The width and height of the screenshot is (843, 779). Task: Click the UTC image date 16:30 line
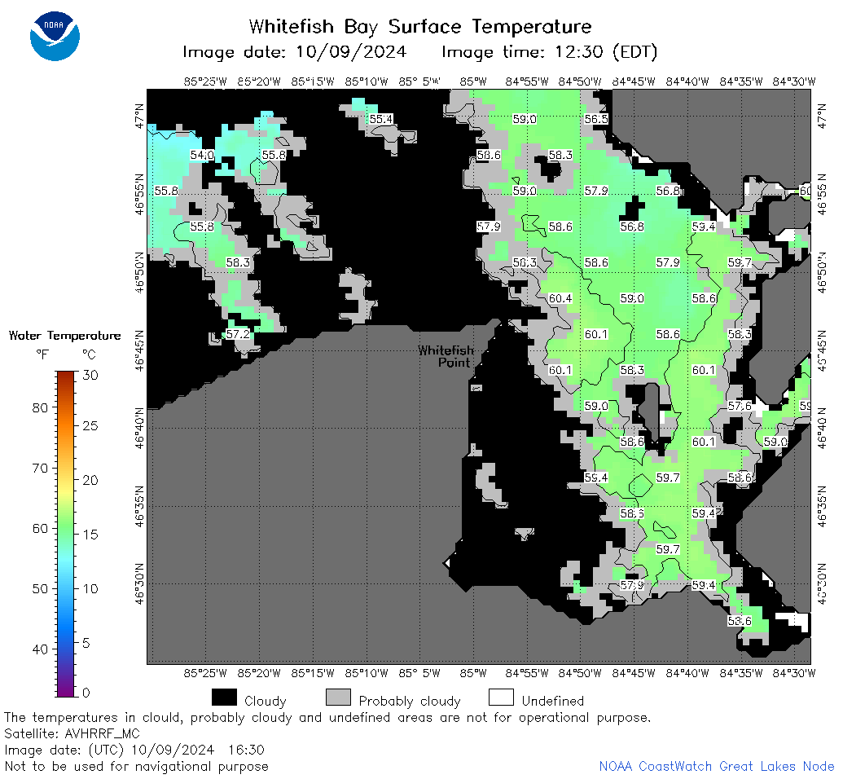pos(134,750)
